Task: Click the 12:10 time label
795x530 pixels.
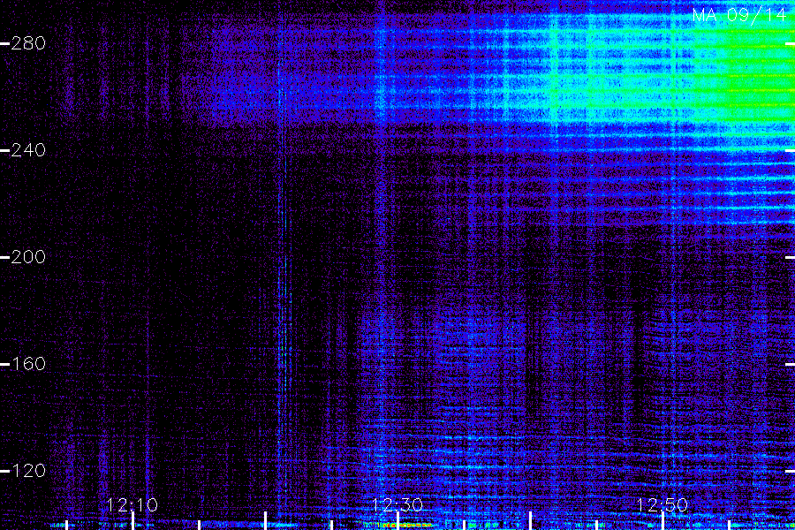Action: pos(132,505)
